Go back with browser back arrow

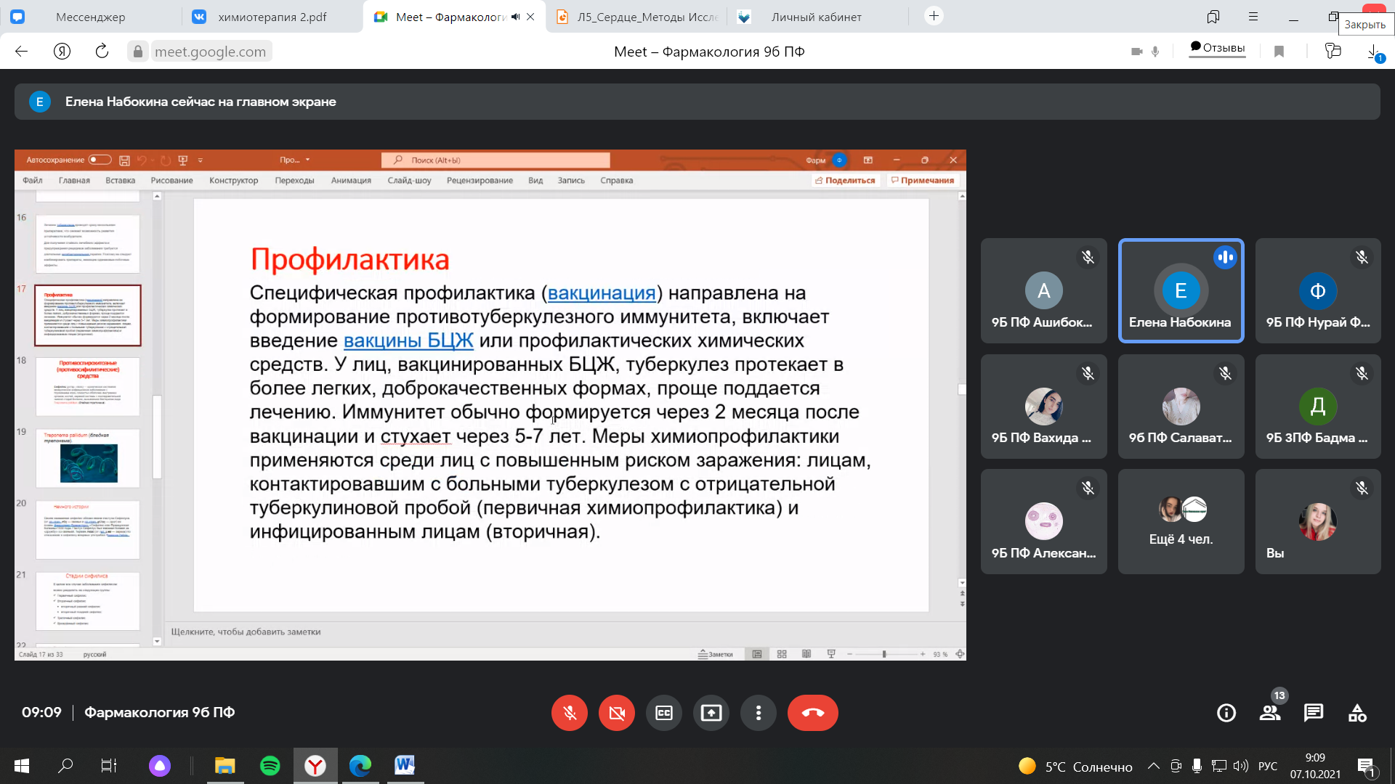(x=22, y=52)
